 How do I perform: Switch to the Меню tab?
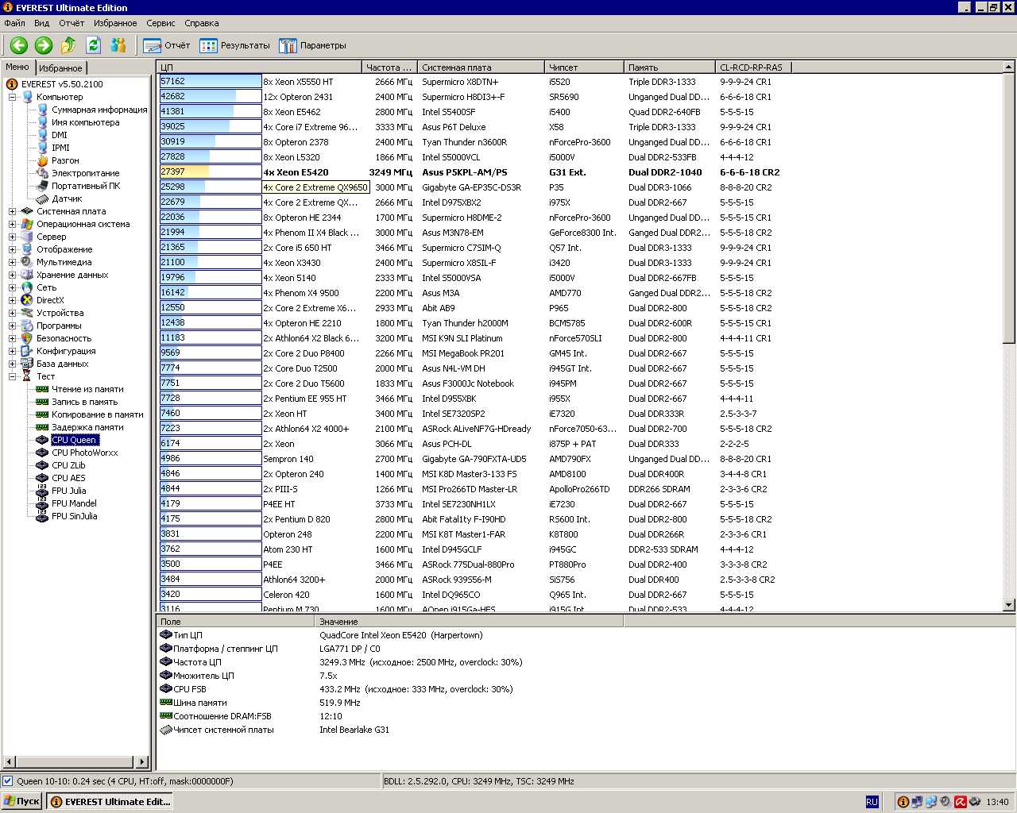pyautogui.click(x=17, y=67)
